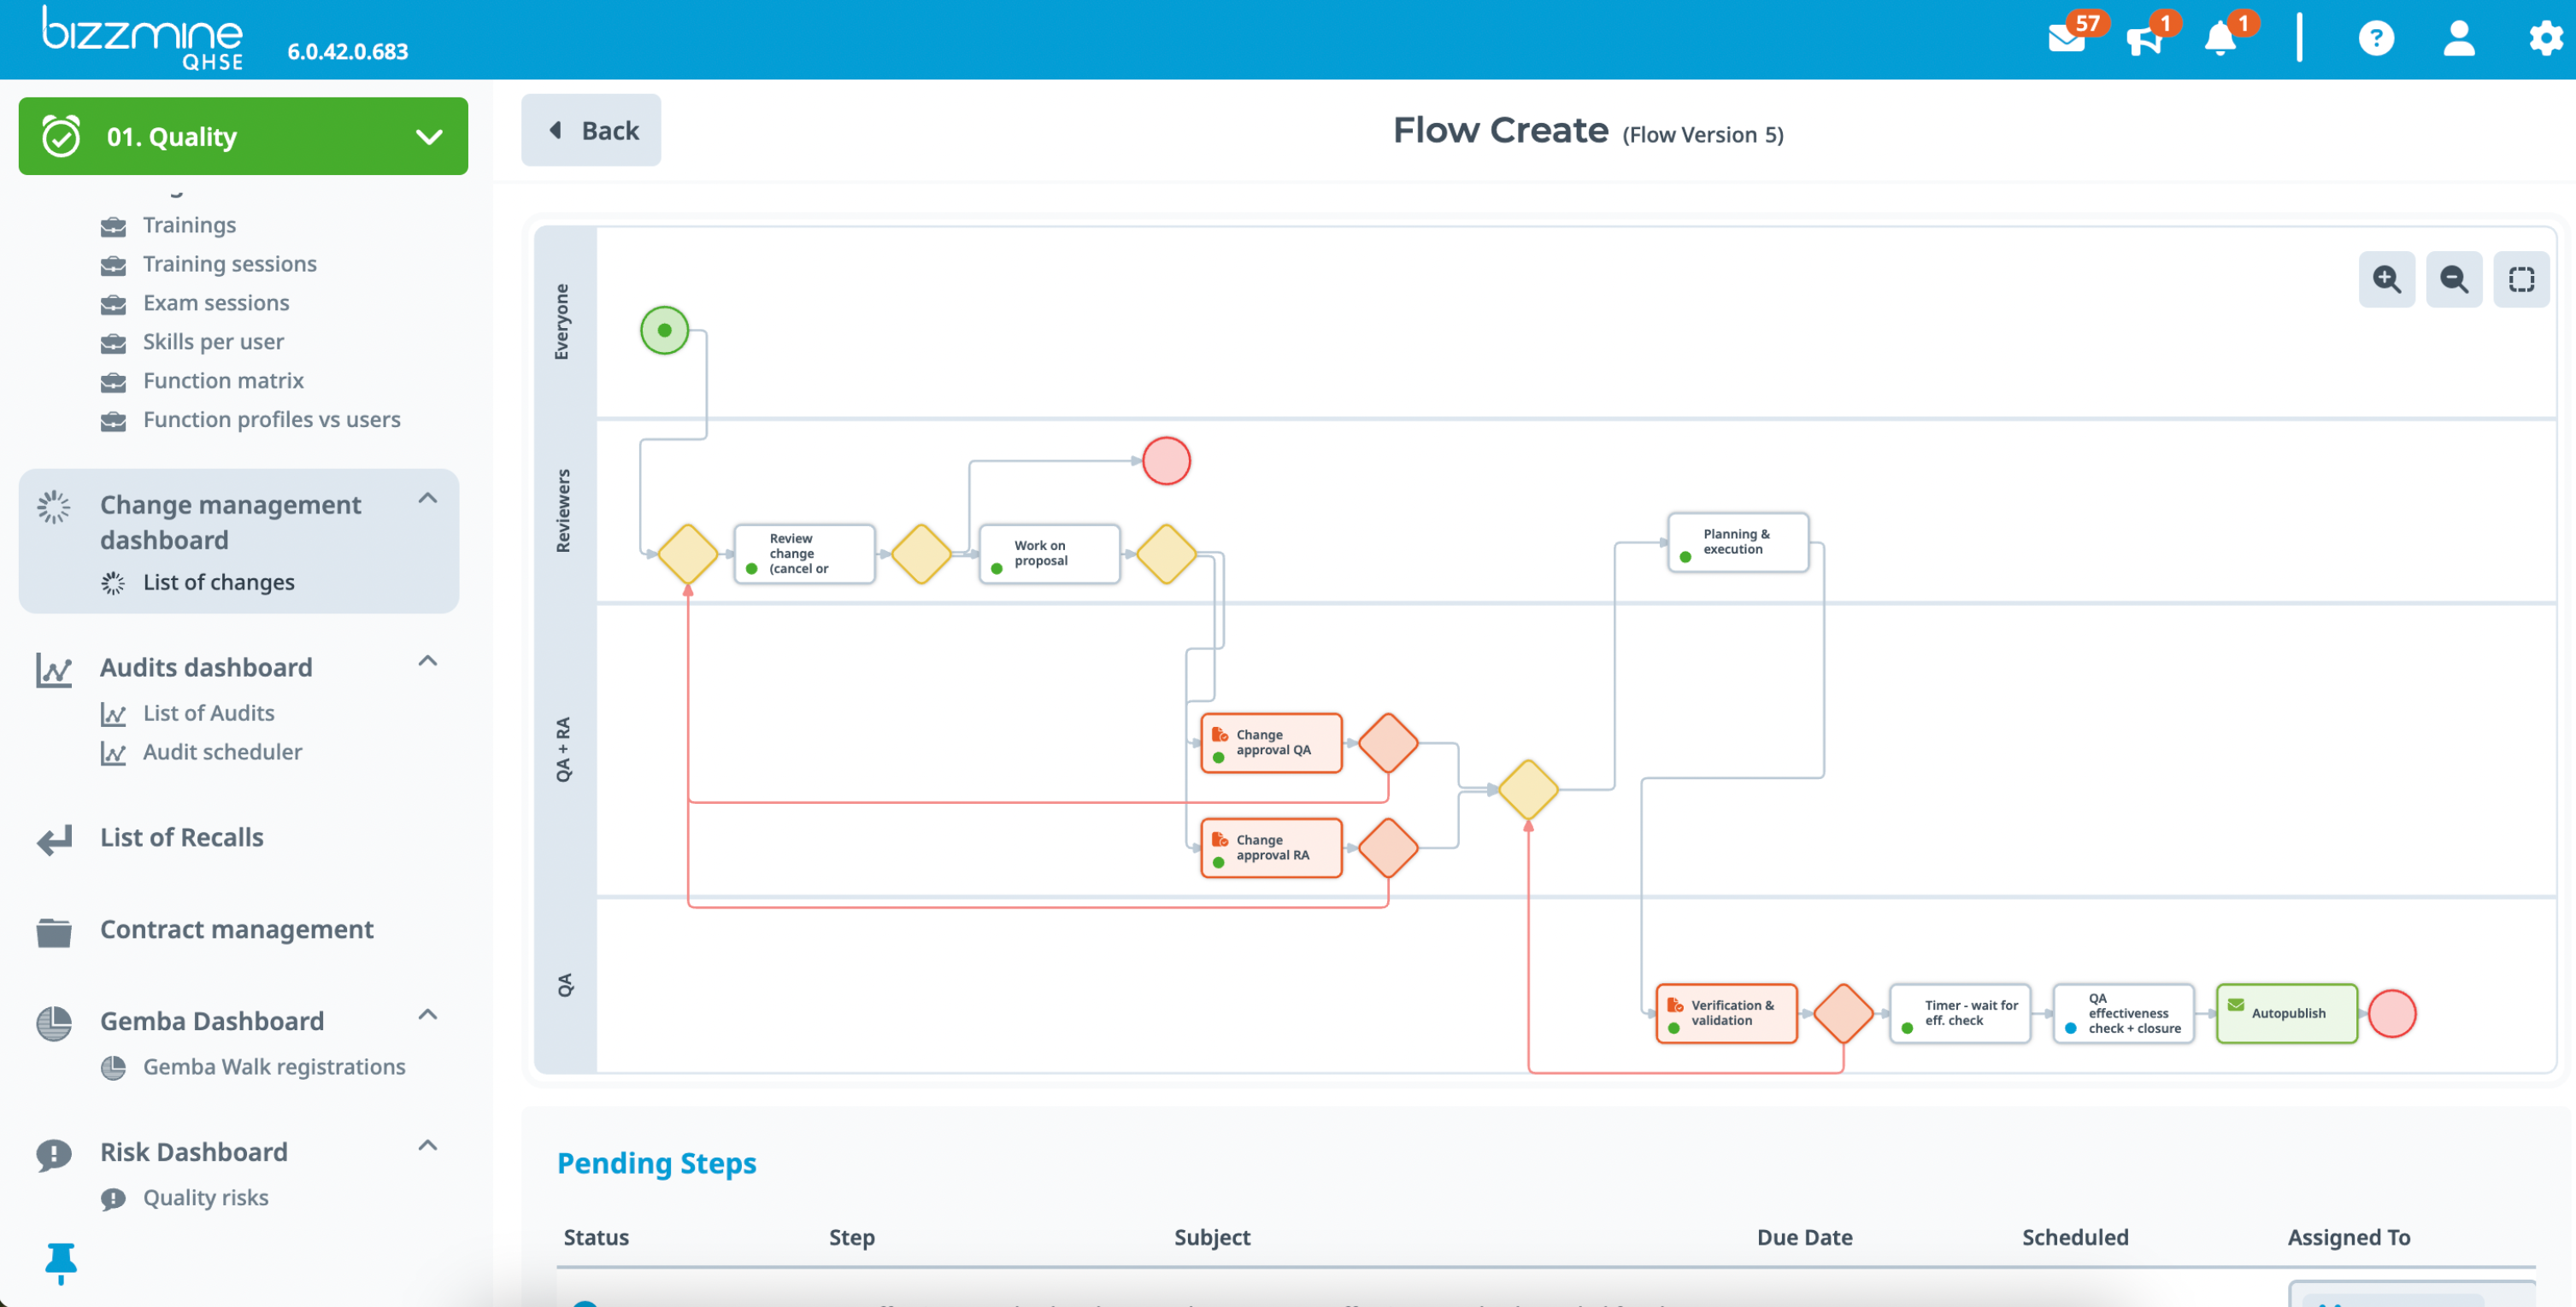Open Trainings in the sidebar
Screen dimensions: 2576x1307
[189, 225]
